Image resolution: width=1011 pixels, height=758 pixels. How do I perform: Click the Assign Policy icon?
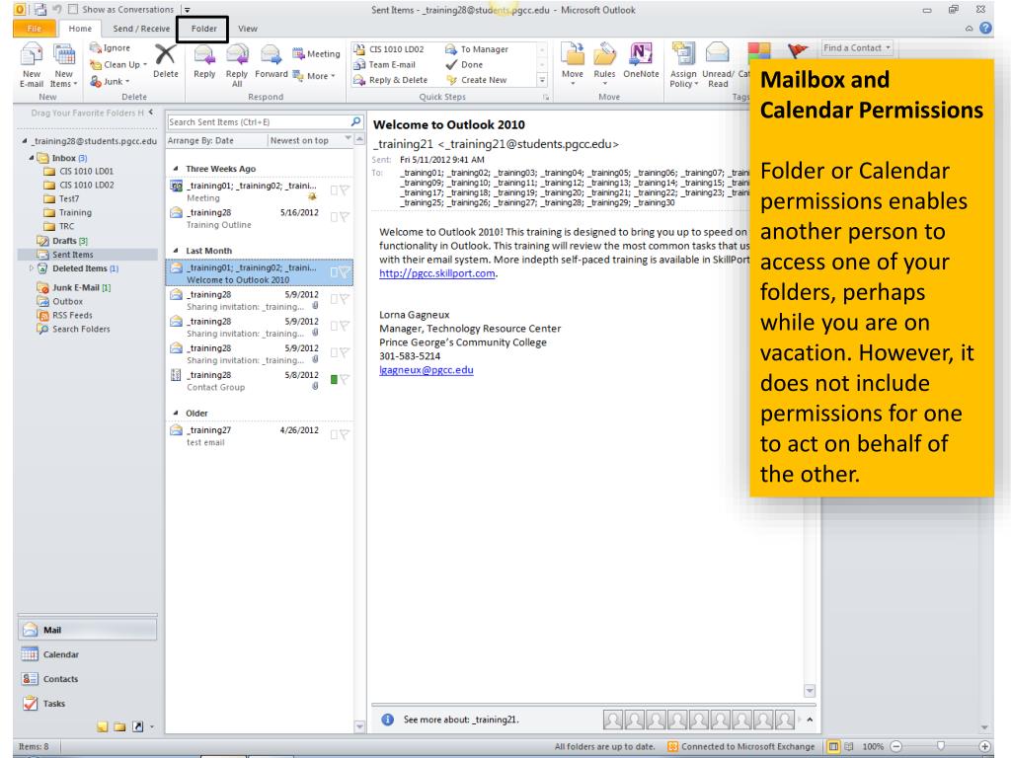pyautogui.click(x=683, y=54)
